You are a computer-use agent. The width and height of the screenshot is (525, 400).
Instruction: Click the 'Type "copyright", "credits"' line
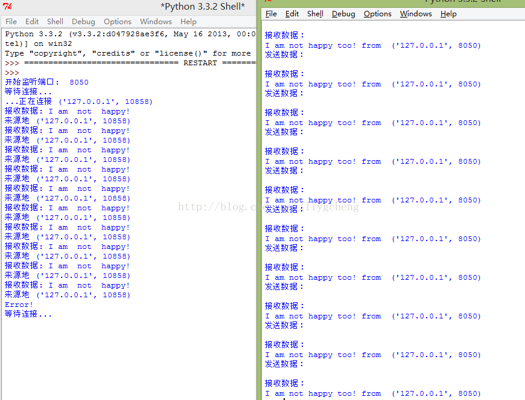click(127, 53)
